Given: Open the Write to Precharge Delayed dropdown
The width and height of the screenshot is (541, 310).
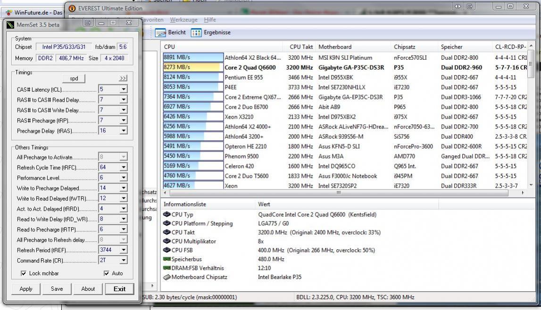Looking at the screenshot, I should [x=123, y=188].
